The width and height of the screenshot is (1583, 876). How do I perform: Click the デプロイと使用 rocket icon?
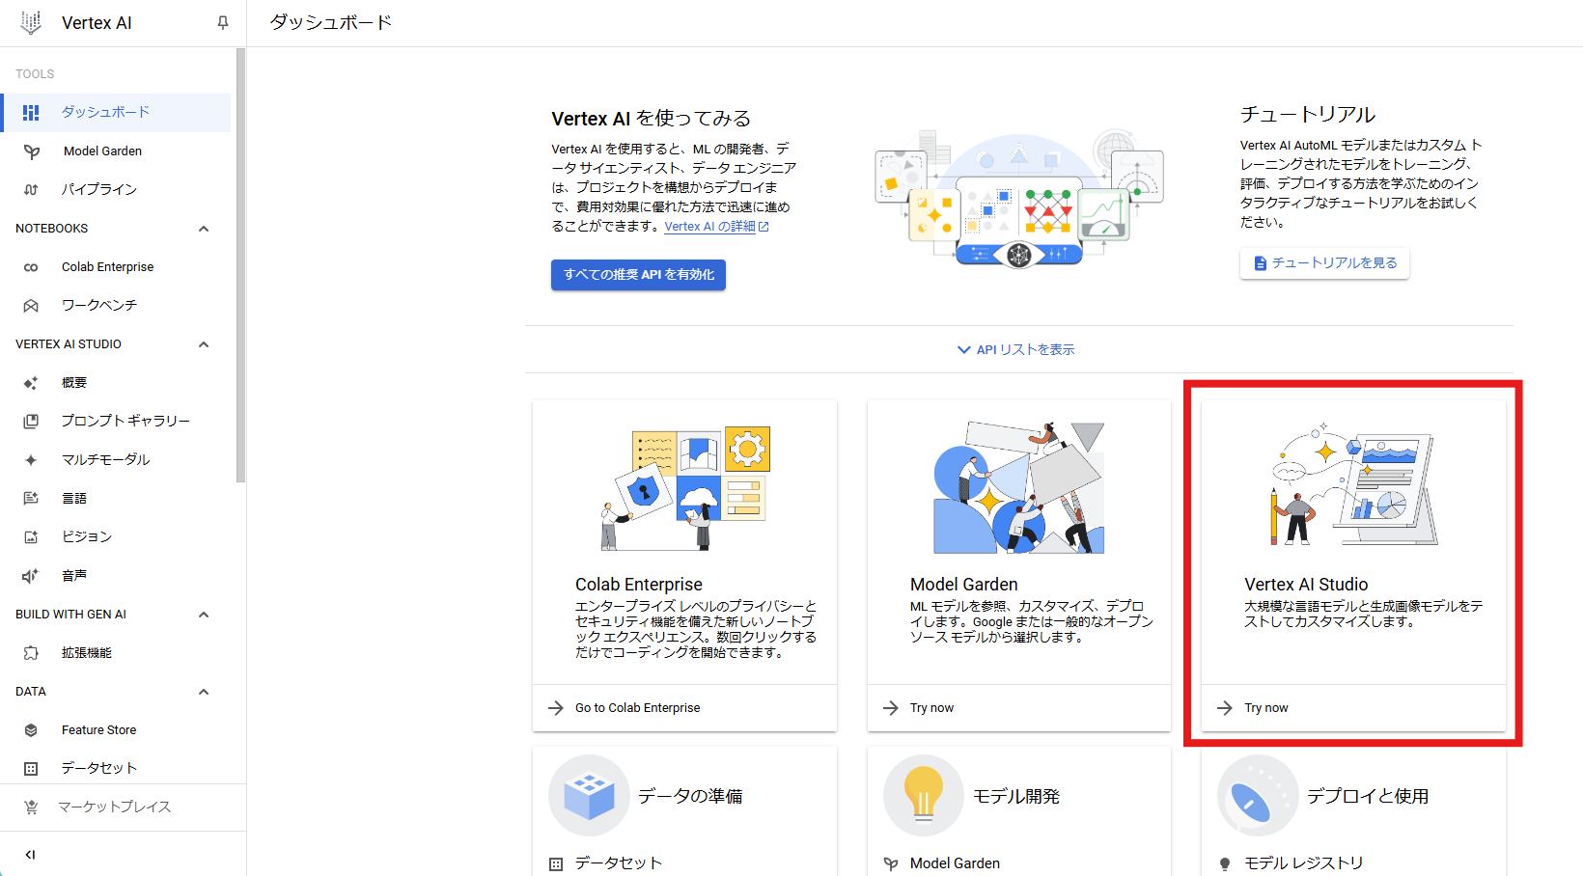pyautogui.click(x=1258, y=796)
